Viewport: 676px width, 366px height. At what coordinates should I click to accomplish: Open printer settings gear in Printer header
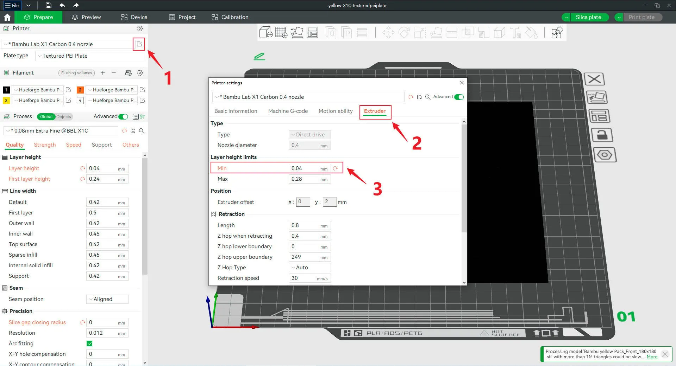[x=140, y=28]
